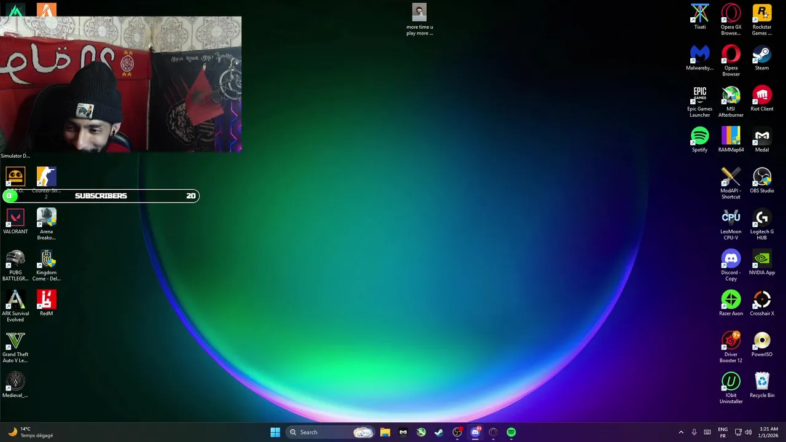
Task: Select the 'more time u play more' image file
Action: tap(419, 20)
